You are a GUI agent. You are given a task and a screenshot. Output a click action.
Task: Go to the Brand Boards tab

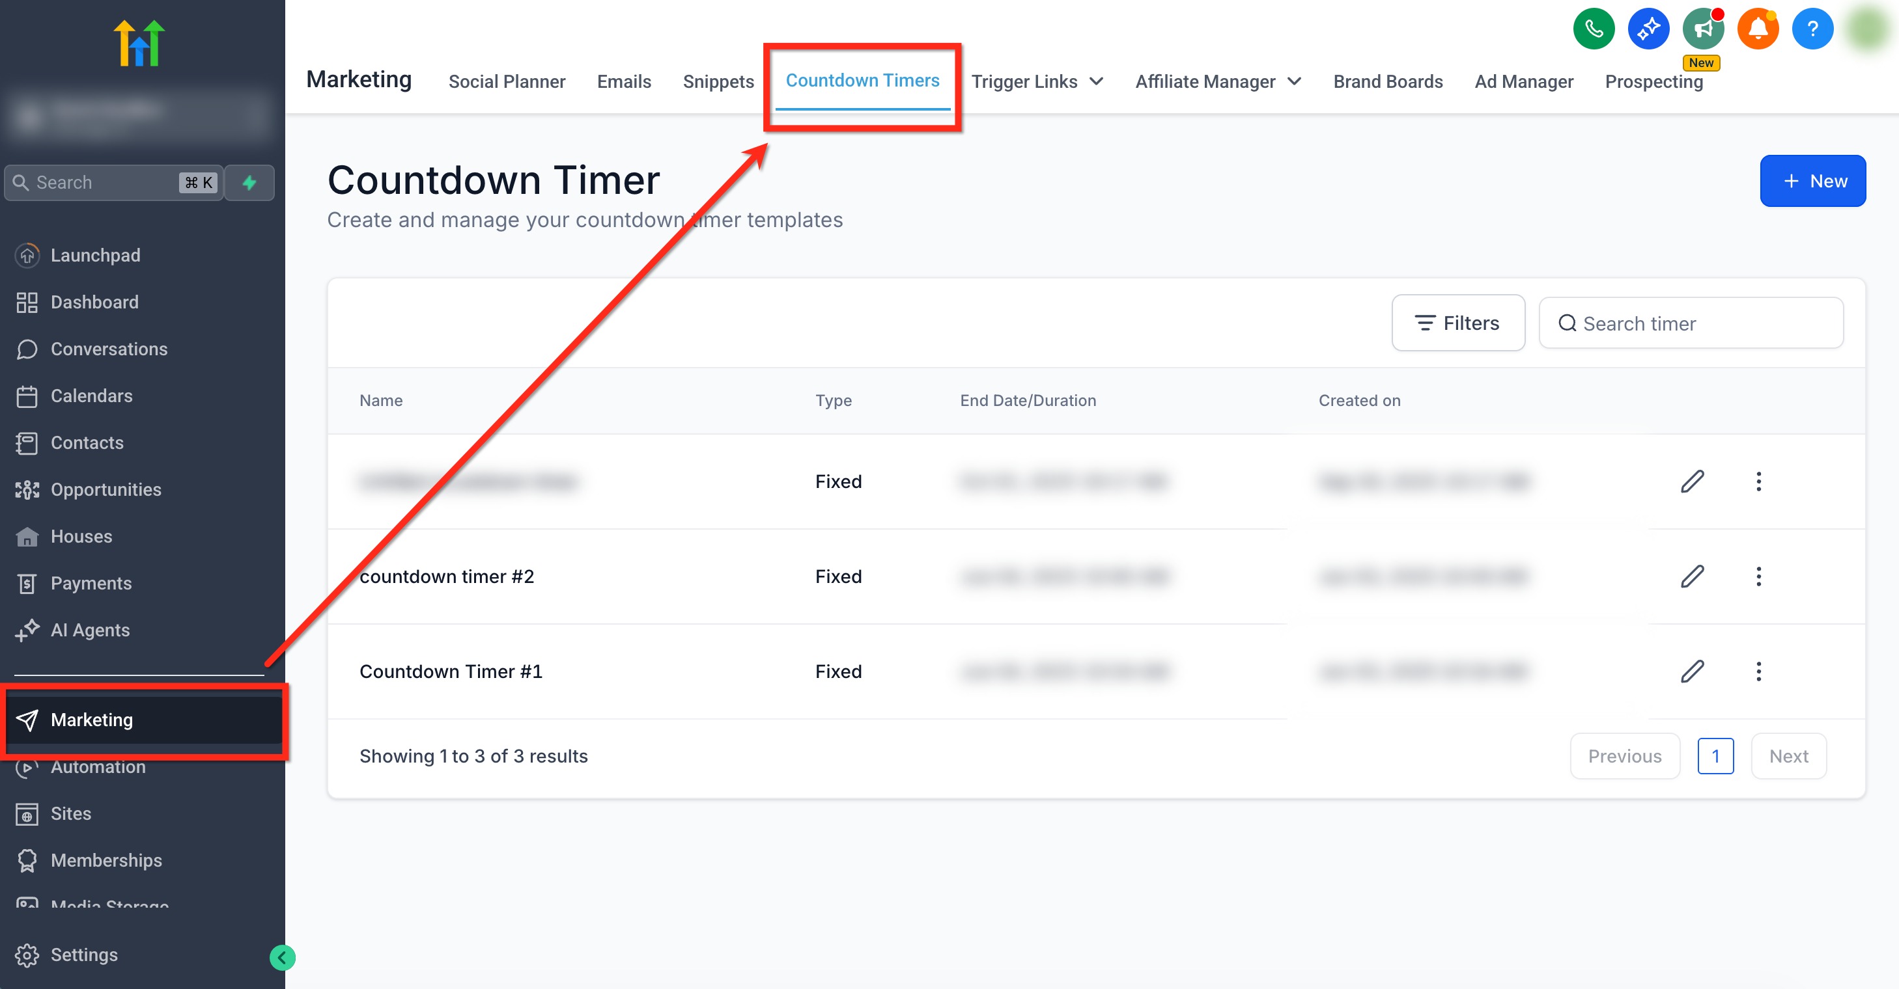click(x=1387, y=82)
